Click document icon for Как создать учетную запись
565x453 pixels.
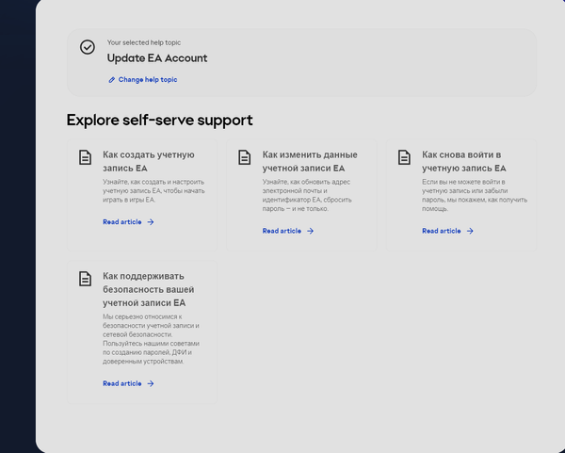[85, 157]
